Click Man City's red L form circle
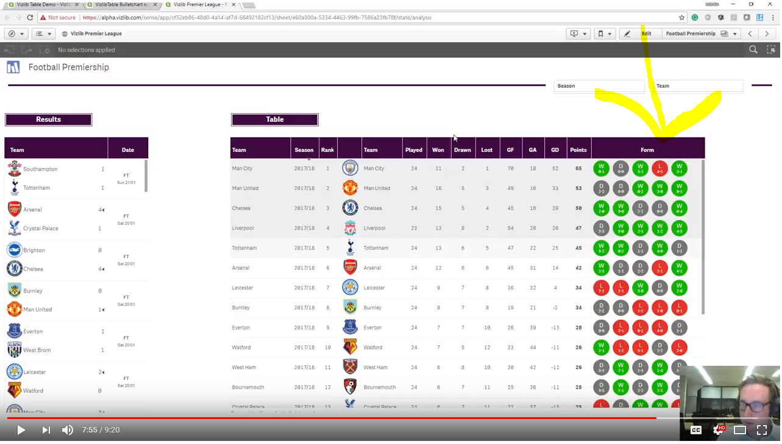This screenshot has height=444, width=782. pos(659,168)
